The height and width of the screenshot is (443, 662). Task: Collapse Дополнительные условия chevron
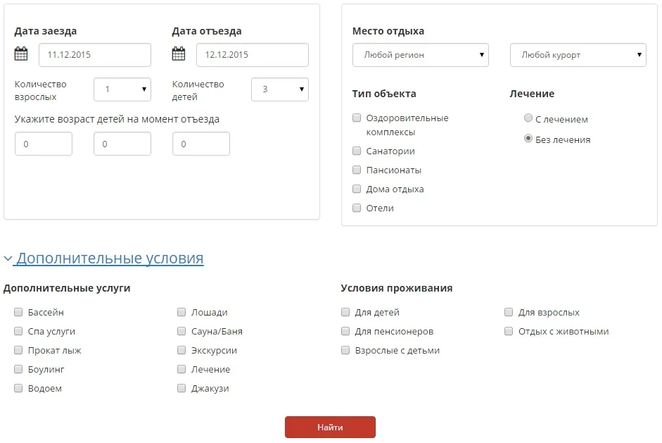tap(8, 258)
